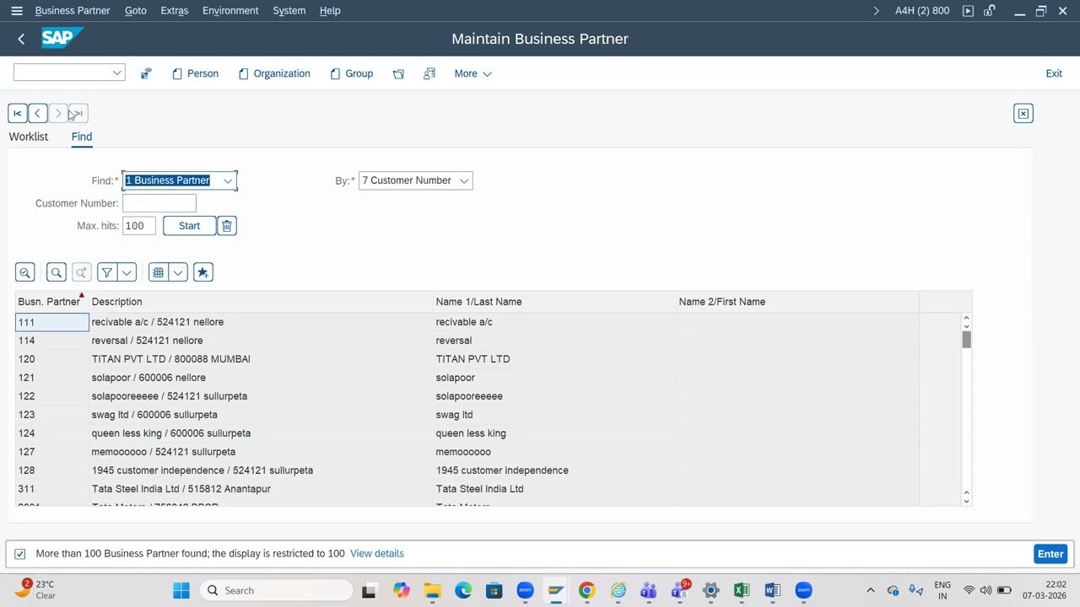This screenshot has width=1080, height=607.
Task: Open Microsoft Edge from taskbar
Action: pos(463,591)
